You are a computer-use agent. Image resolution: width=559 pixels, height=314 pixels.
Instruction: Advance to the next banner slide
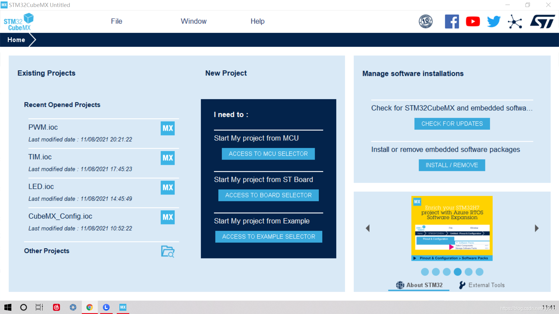point(537,228)
